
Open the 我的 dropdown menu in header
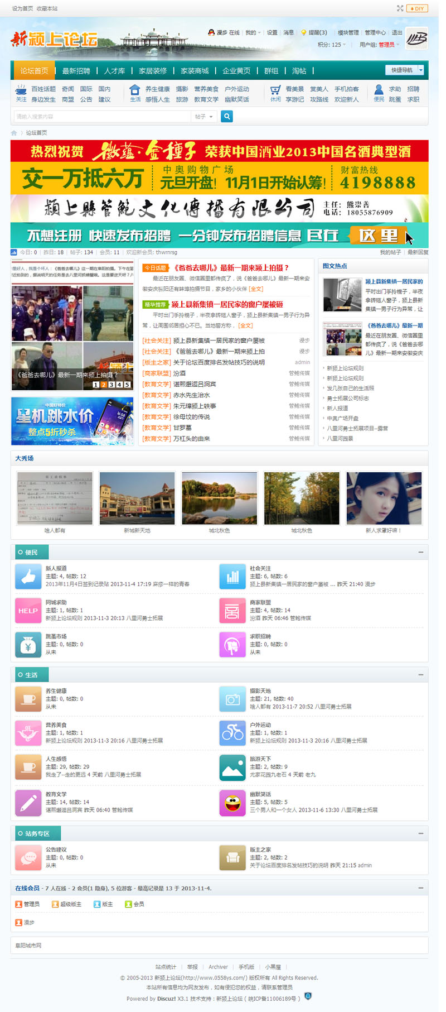point(253,32)
